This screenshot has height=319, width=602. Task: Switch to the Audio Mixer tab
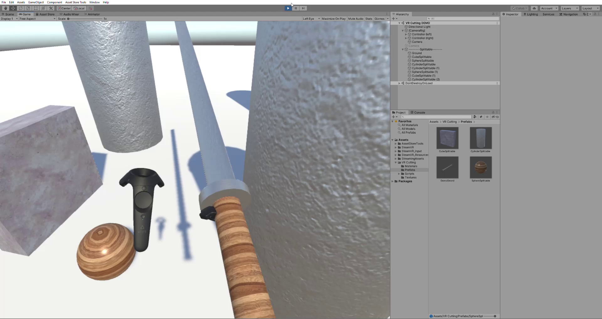(69, 14)
